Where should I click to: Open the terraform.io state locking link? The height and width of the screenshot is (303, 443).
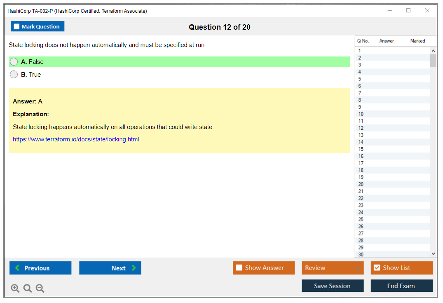coord(76,139)
